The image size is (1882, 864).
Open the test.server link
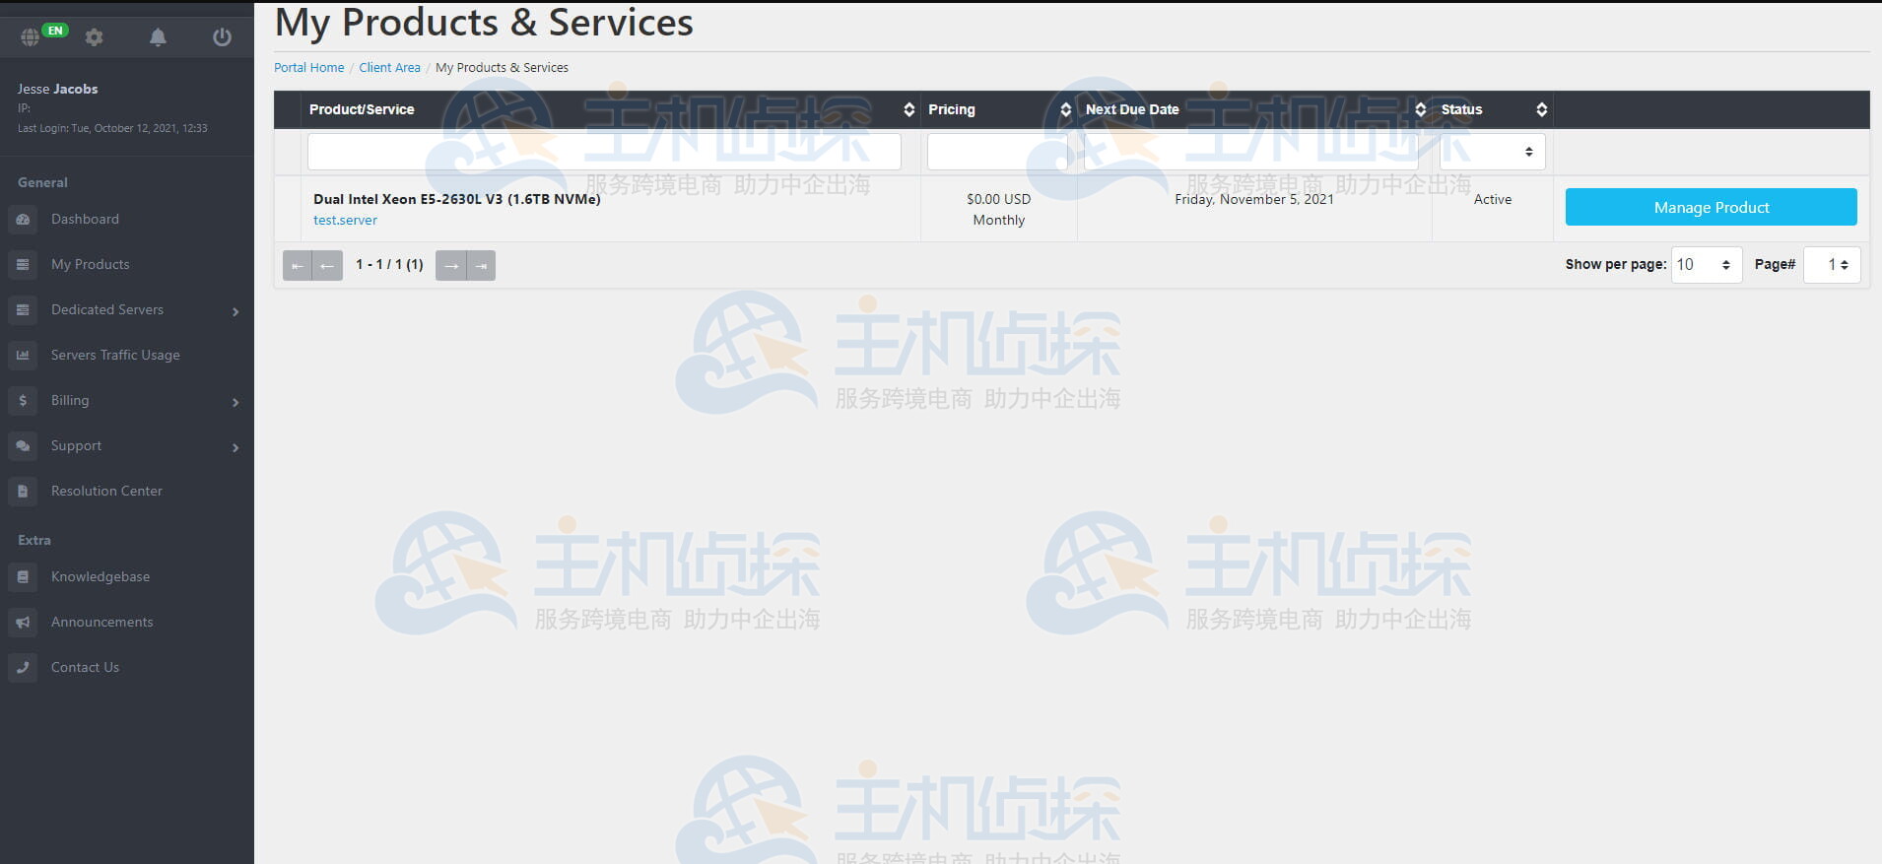345,220
